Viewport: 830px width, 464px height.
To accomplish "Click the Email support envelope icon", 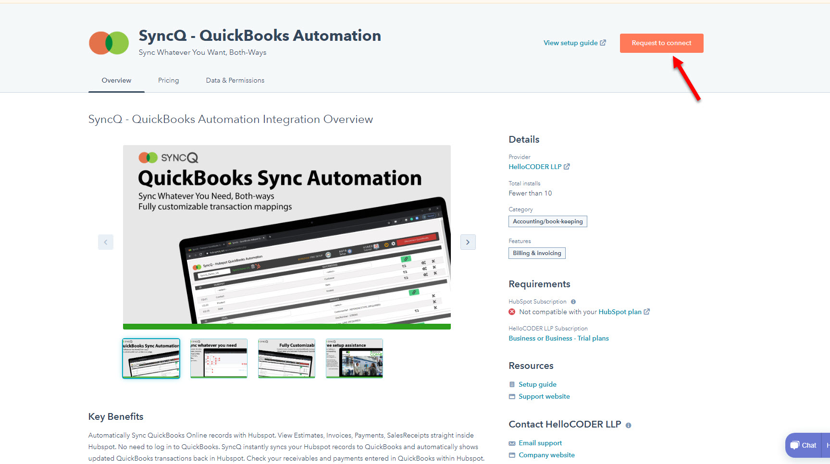I will 512,442.
